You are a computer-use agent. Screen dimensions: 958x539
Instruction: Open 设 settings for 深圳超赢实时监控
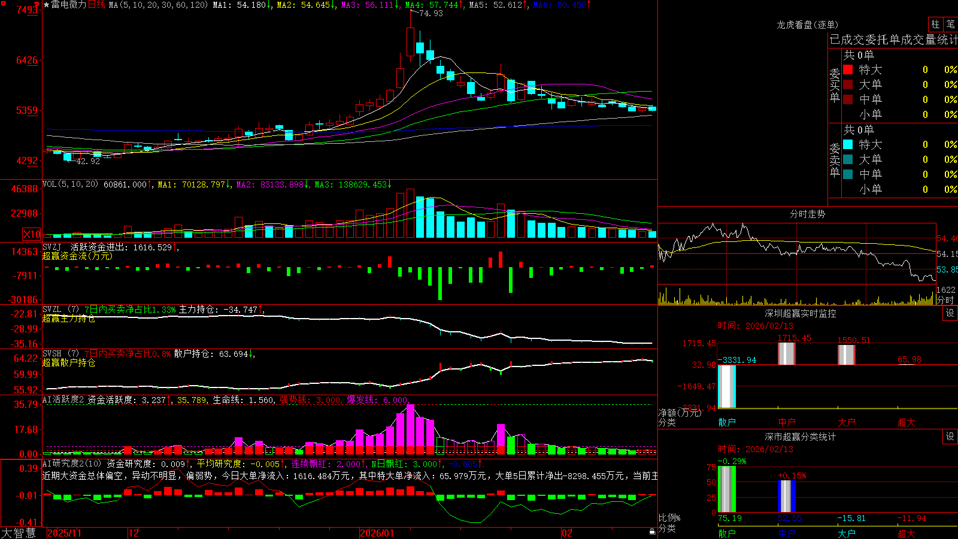(x=950, y=313)
